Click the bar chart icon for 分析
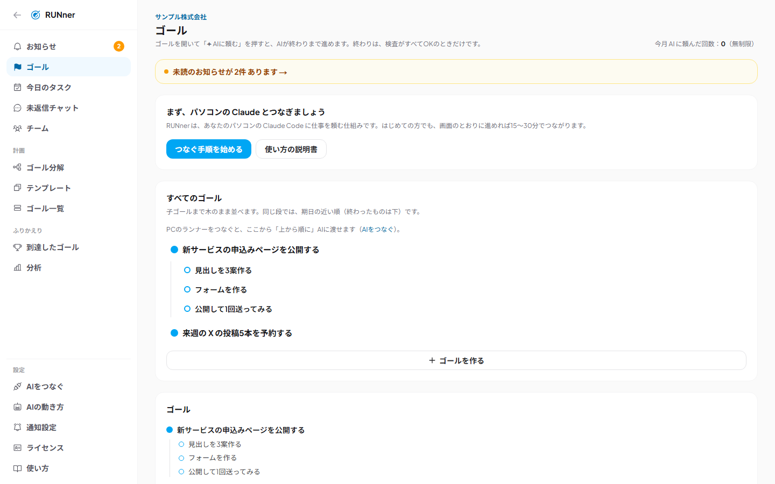Image resolution: width=775 pixels, height=484 pixels. pos(17,268)
